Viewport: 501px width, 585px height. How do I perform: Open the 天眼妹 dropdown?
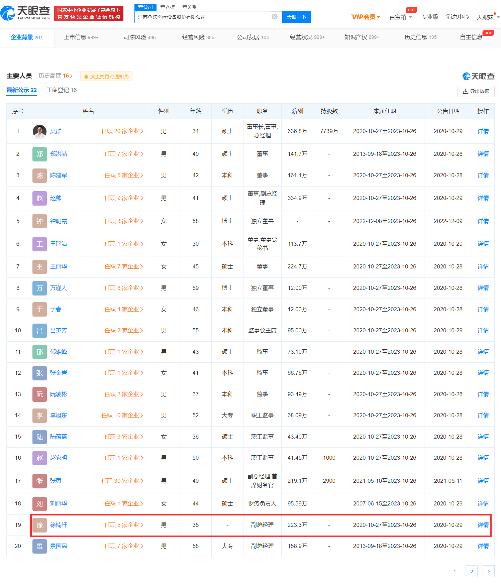click(488, 17)
